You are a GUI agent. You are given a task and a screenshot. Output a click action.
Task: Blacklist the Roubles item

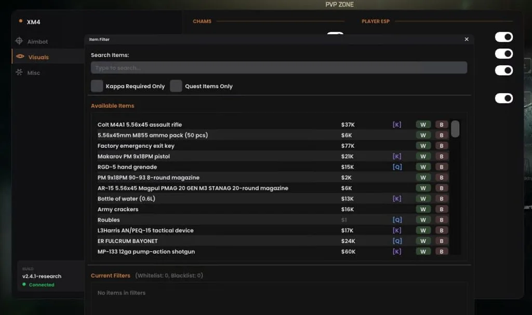pos(442,220)
